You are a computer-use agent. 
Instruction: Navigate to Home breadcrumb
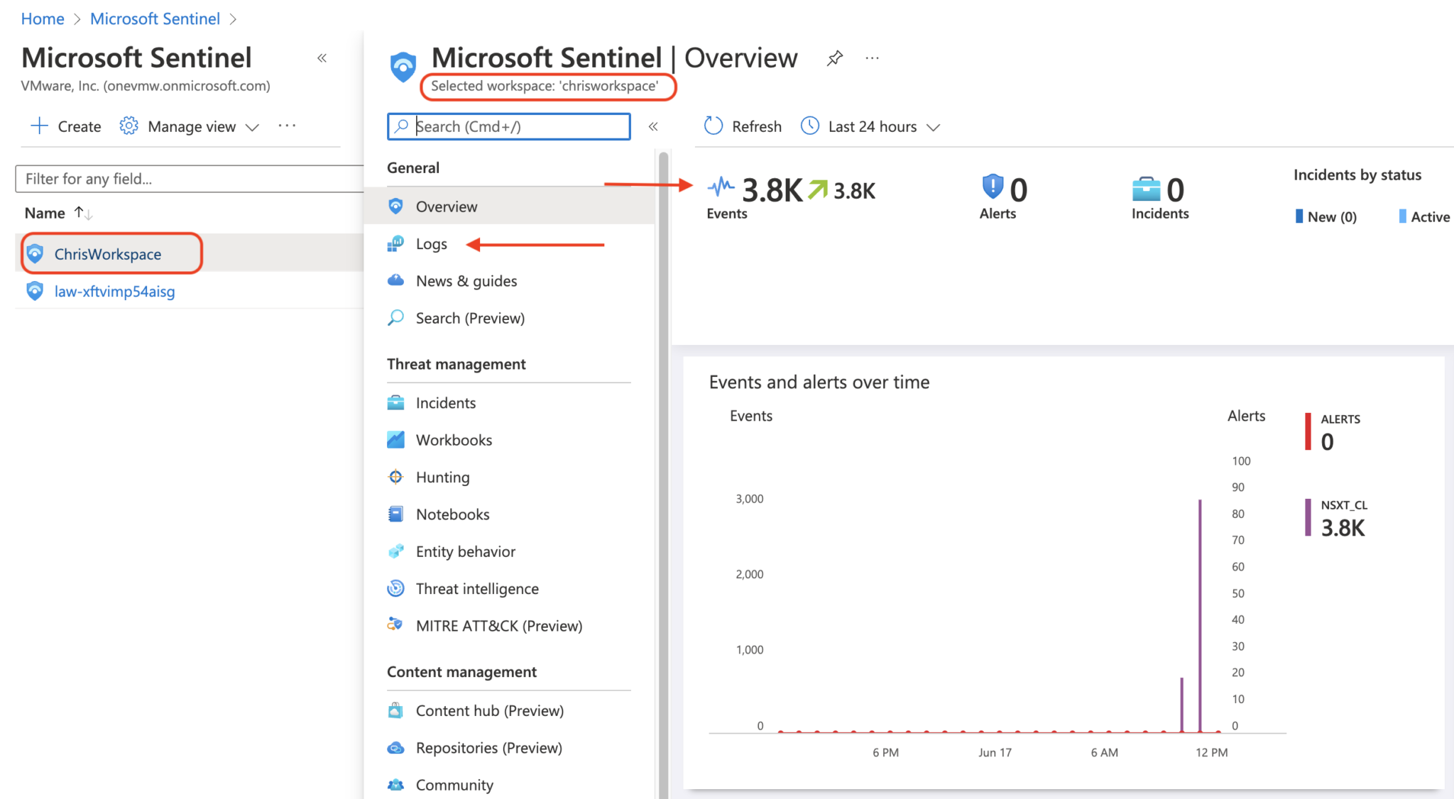point(42,18)
